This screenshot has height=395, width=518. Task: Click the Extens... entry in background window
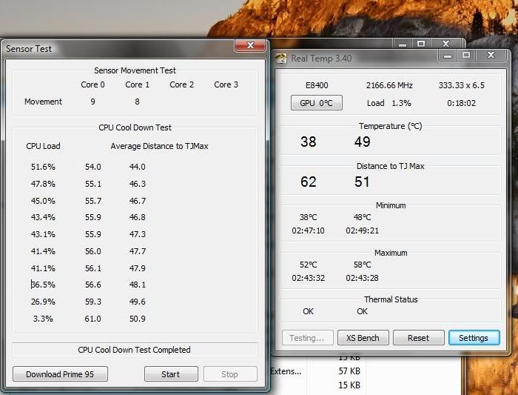pos(286,371)
